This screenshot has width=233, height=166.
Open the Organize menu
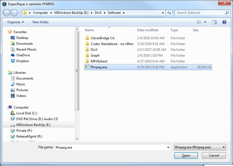[x=16, y=22]
